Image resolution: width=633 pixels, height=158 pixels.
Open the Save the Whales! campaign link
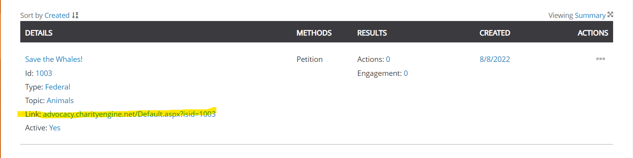coord(54,59)
